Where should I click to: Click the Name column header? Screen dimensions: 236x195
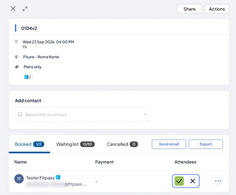(21, 162)
